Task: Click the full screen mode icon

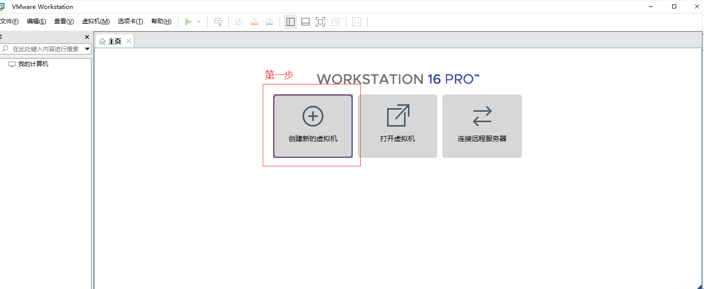Action: (320, 22)
